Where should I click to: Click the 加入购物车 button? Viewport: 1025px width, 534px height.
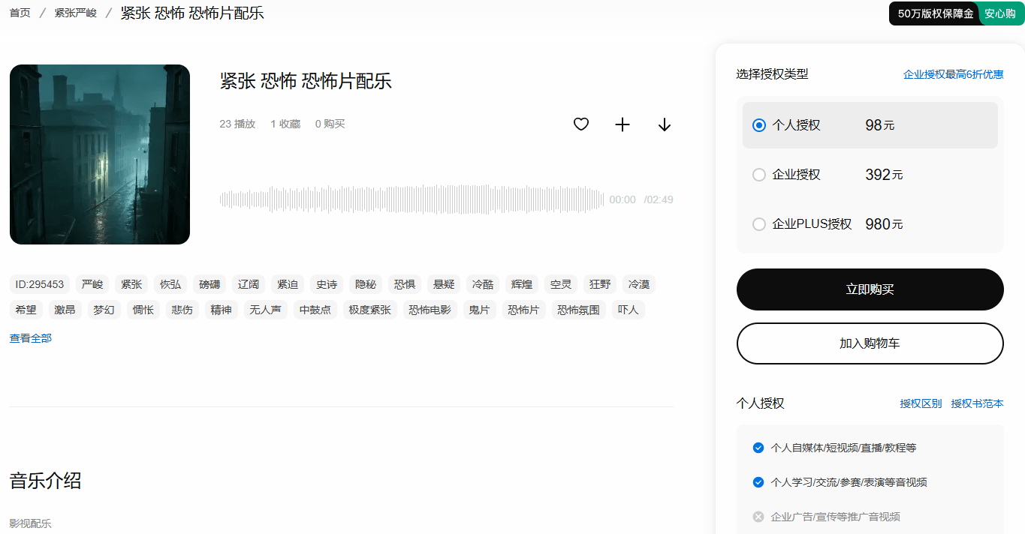pos(870,343)
